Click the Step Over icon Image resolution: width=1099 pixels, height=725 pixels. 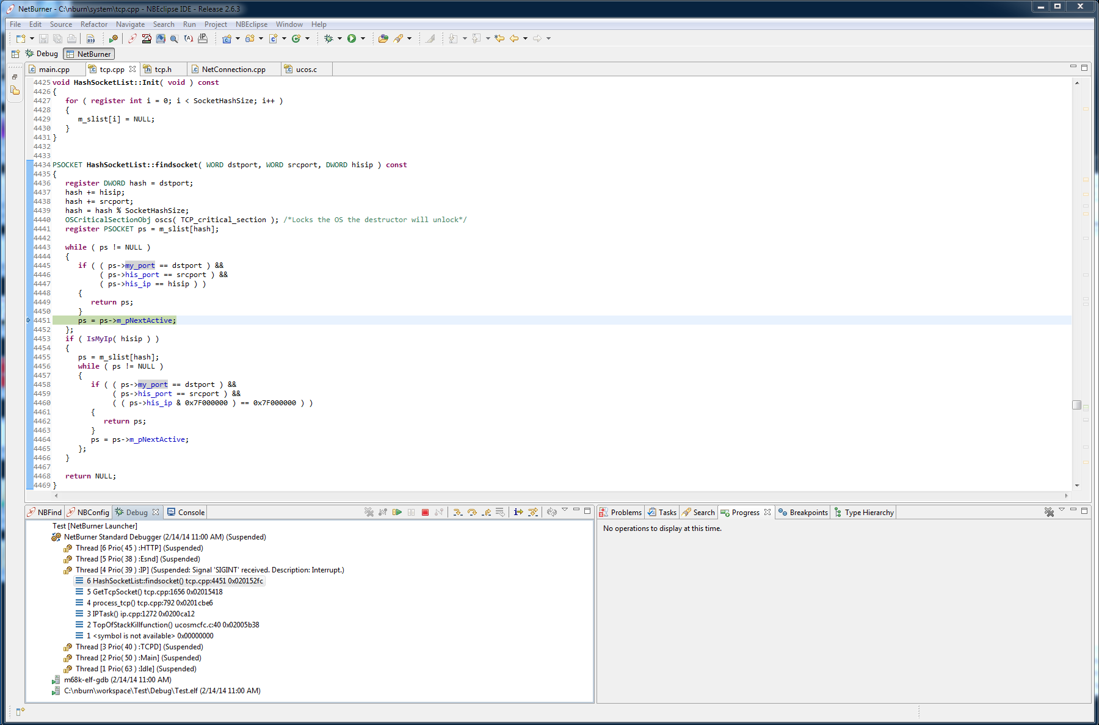(x=472, y=513)
